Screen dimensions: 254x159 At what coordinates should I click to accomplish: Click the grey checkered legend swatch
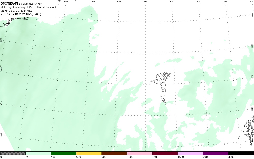coord(13,153)
